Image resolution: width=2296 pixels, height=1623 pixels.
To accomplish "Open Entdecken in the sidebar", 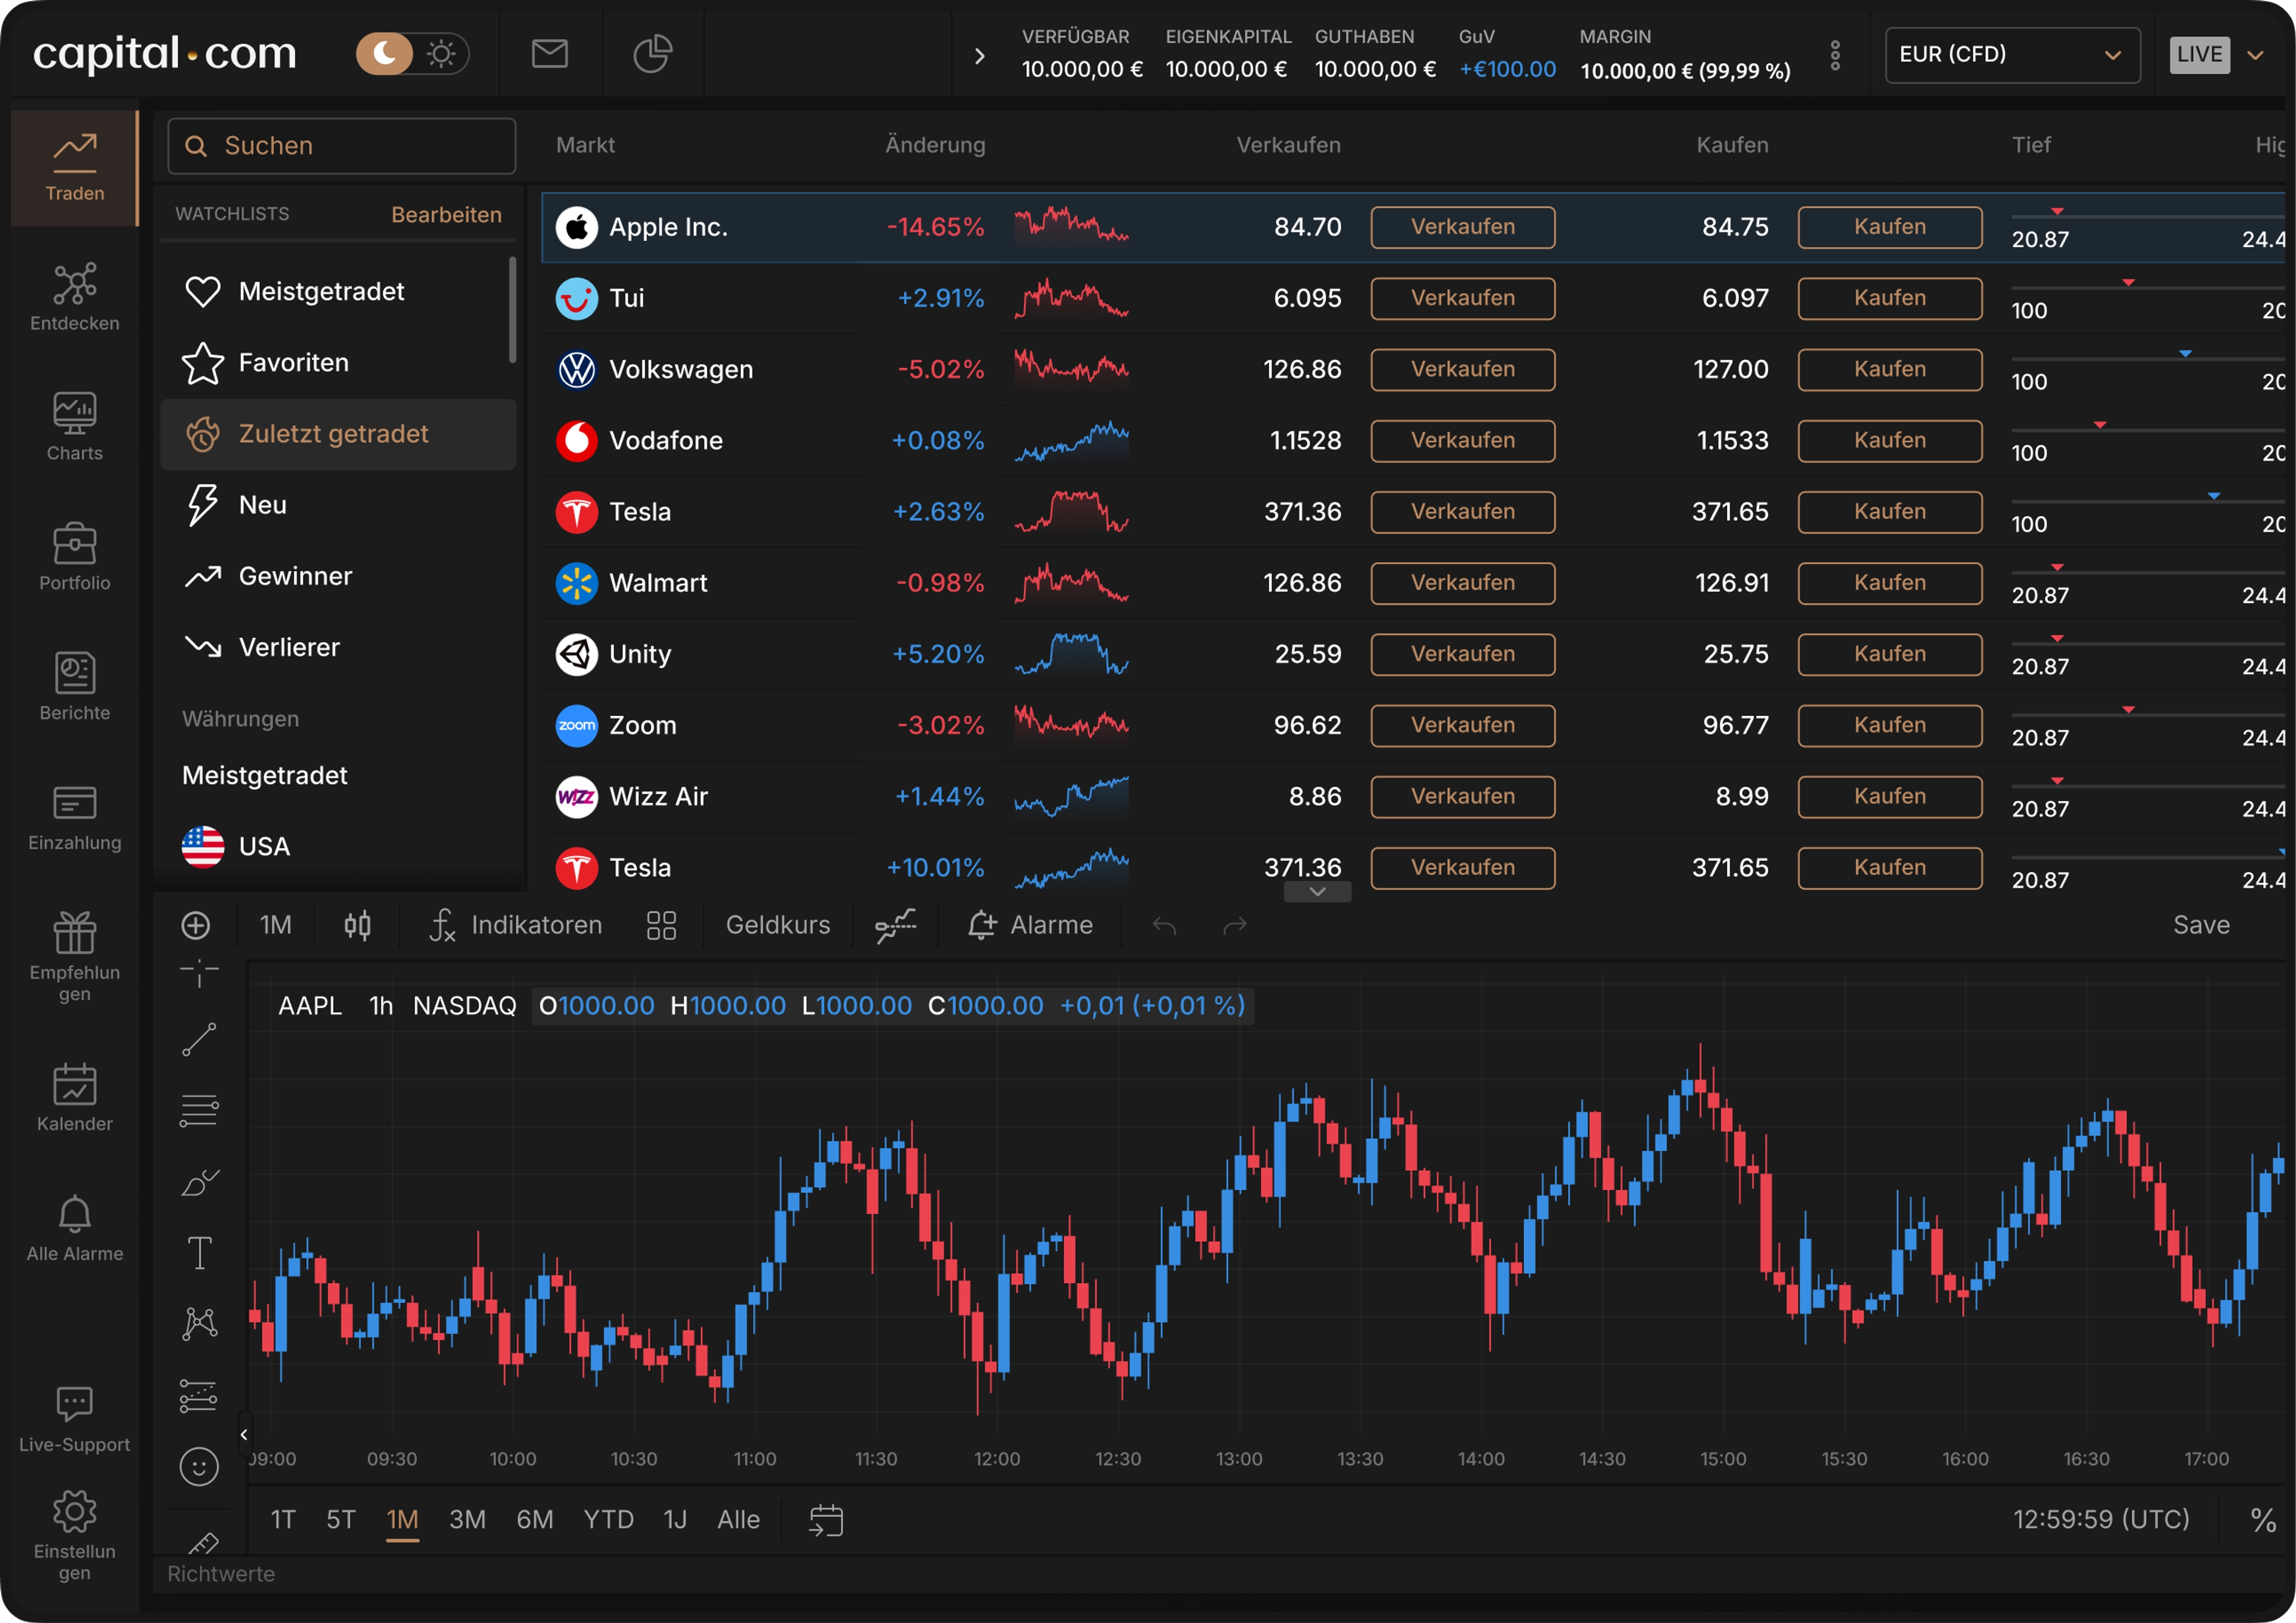I will (75, 297).
